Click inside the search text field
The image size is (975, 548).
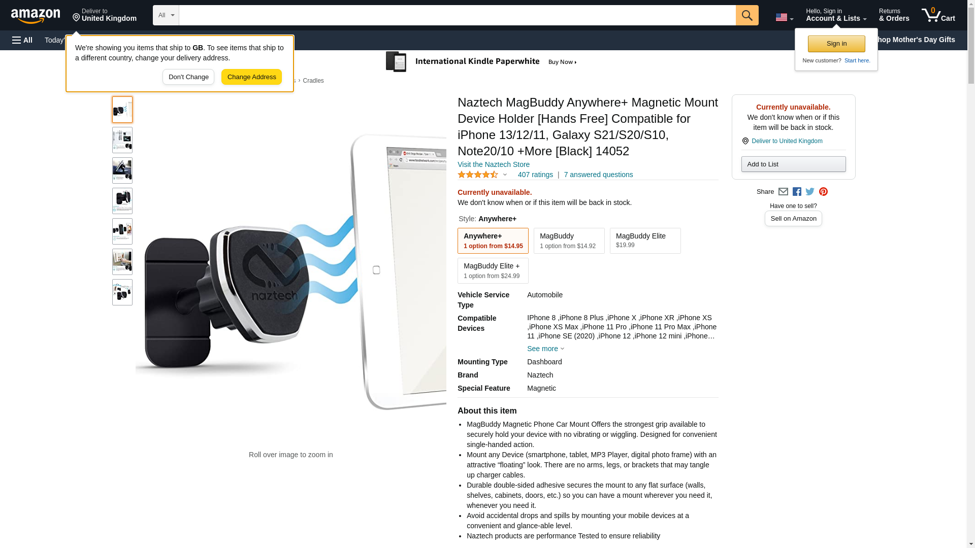pos(457,15)
